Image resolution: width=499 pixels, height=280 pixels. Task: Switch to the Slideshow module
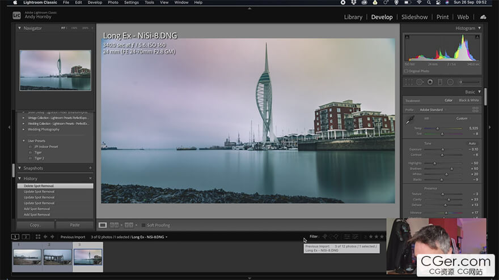coord(415,17)
